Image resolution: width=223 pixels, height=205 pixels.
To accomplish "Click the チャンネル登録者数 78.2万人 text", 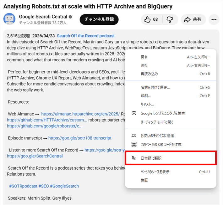I will coord(43,23).
